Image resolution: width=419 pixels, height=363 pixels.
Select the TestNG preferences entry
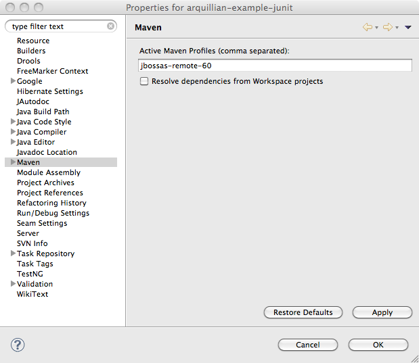coord(30,274)
